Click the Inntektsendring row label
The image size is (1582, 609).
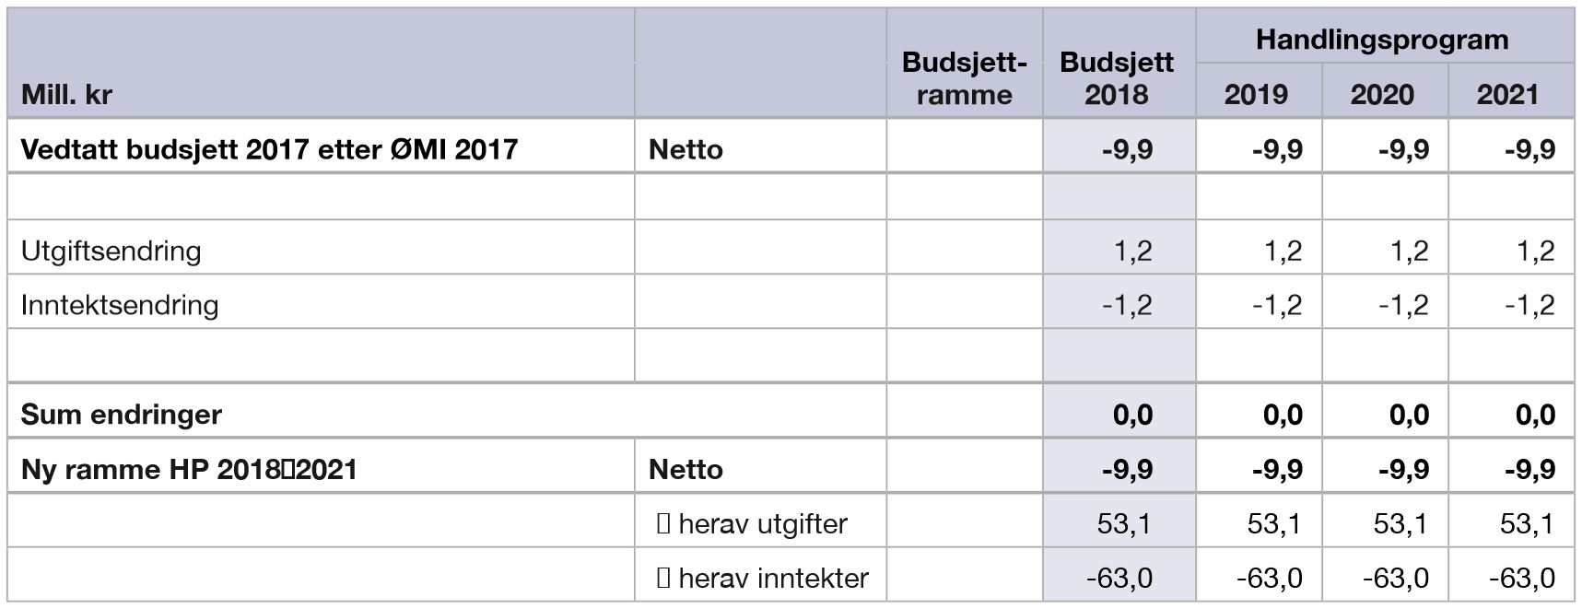pyautogui.click(x=120, y=305)
